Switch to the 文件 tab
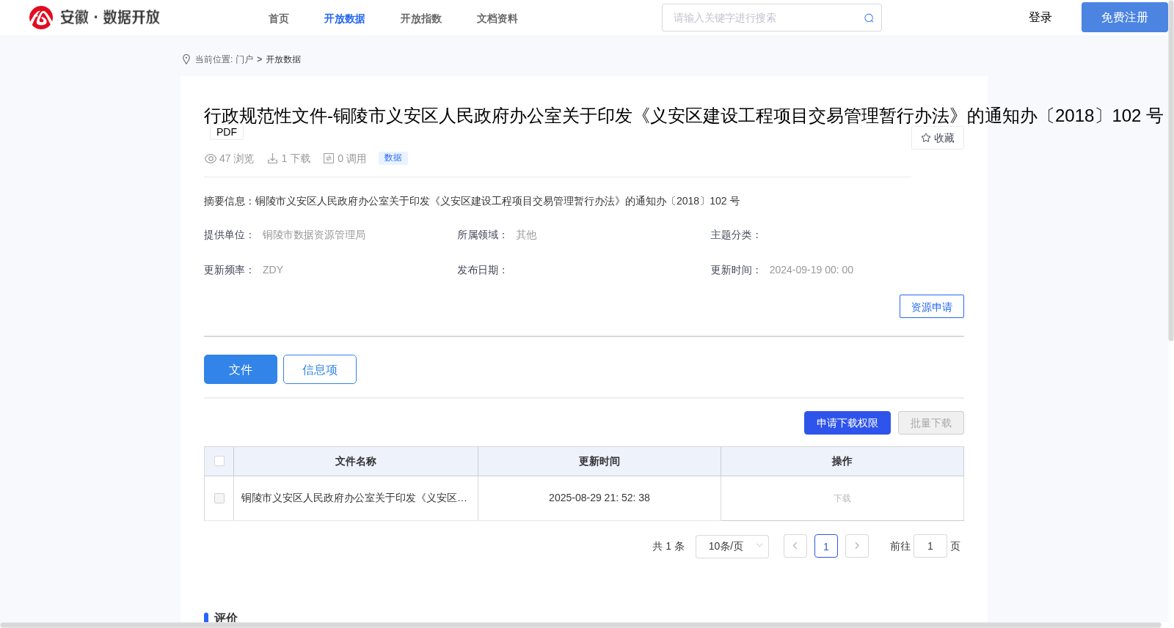This screenshot has width=1174, height=628. (x=241, y=369)
